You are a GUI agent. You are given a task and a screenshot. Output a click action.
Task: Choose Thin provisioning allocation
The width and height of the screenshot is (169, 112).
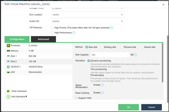coord(89,69)
